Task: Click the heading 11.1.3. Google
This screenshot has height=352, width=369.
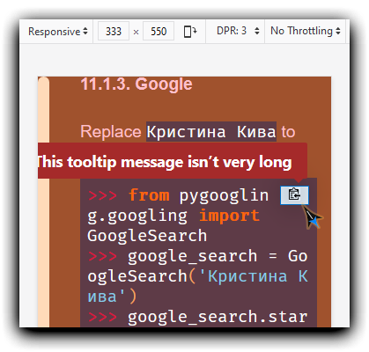Action: (137, 84)
